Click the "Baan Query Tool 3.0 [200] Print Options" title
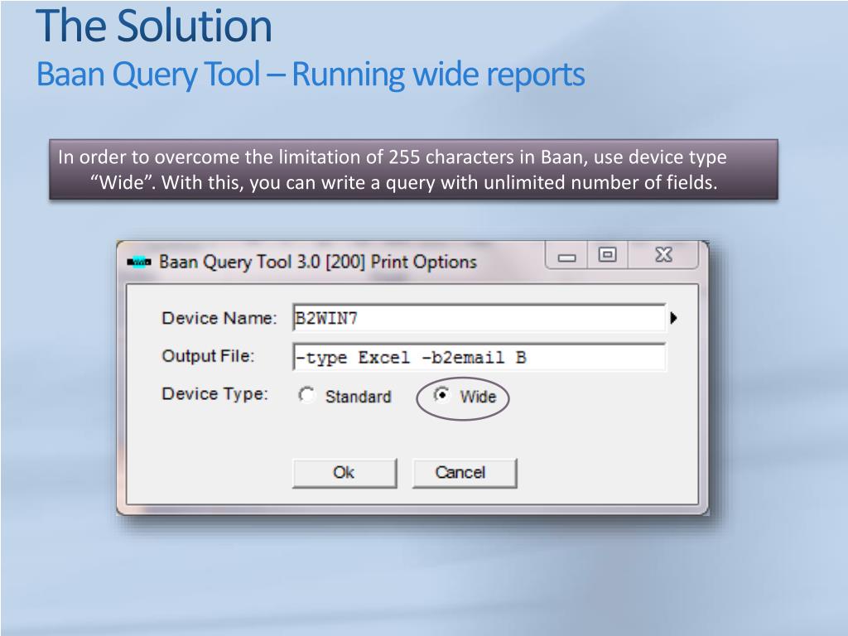 [x=318, y=262]
